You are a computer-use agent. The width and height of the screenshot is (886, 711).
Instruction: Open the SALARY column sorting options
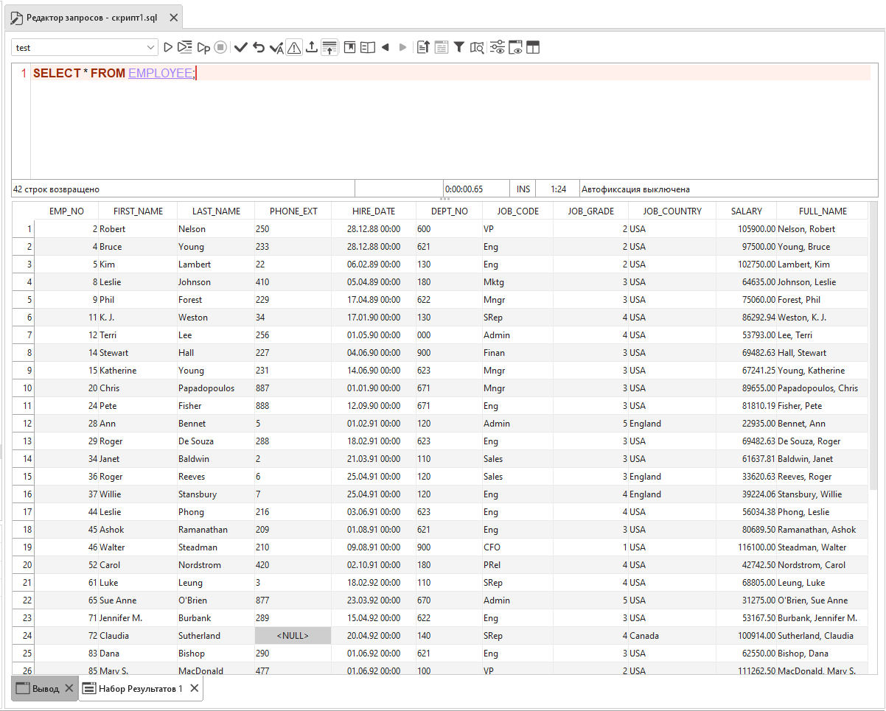point(746,211)
